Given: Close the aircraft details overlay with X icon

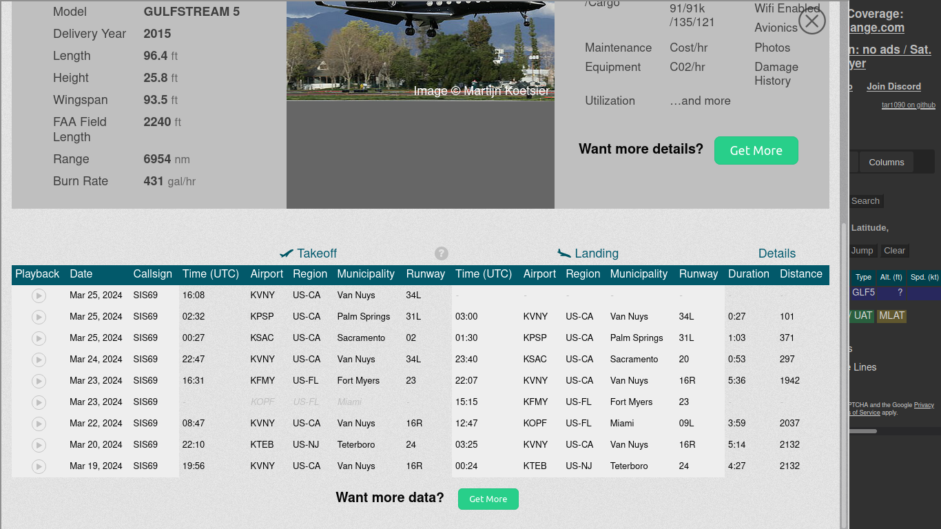Looking at the screenshot, I should click(812, 21).
